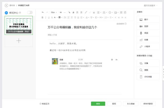Open the emoji picker dropdown
The image size is (164, 108).
click(110, 13)
